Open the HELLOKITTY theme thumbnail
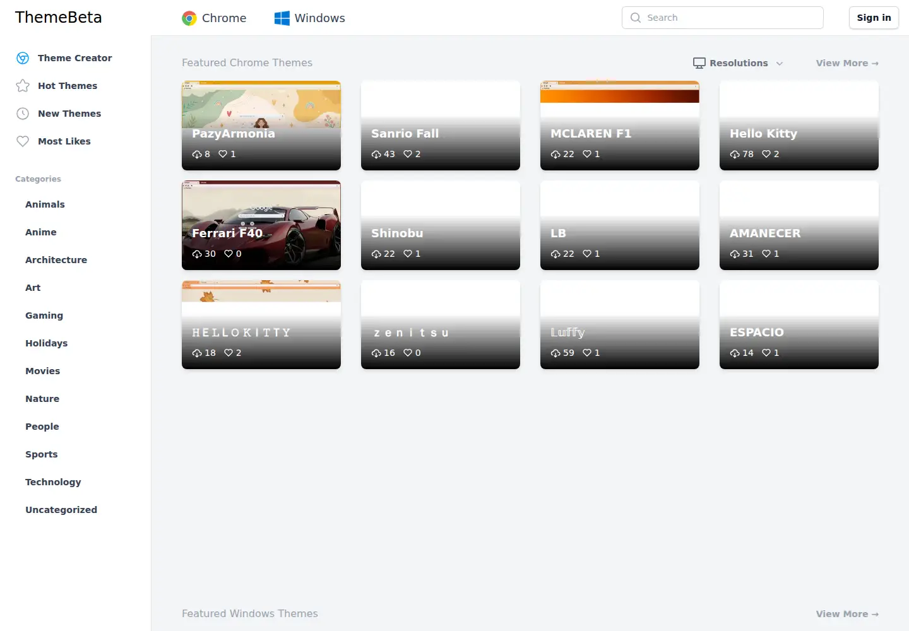This screenshot has height=631, width=909. pyautogui.click(x=261, y=324)
